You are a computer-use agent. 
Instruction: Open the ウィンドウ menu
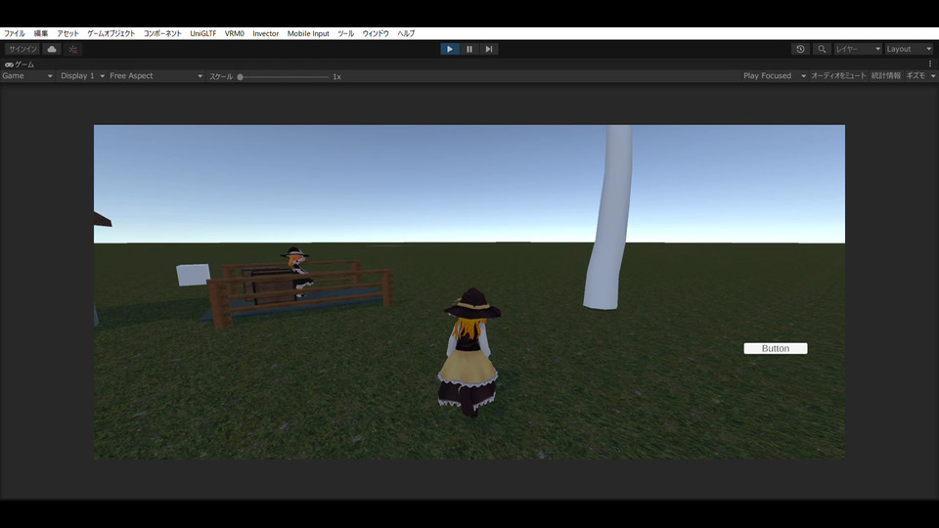[376, 33]
